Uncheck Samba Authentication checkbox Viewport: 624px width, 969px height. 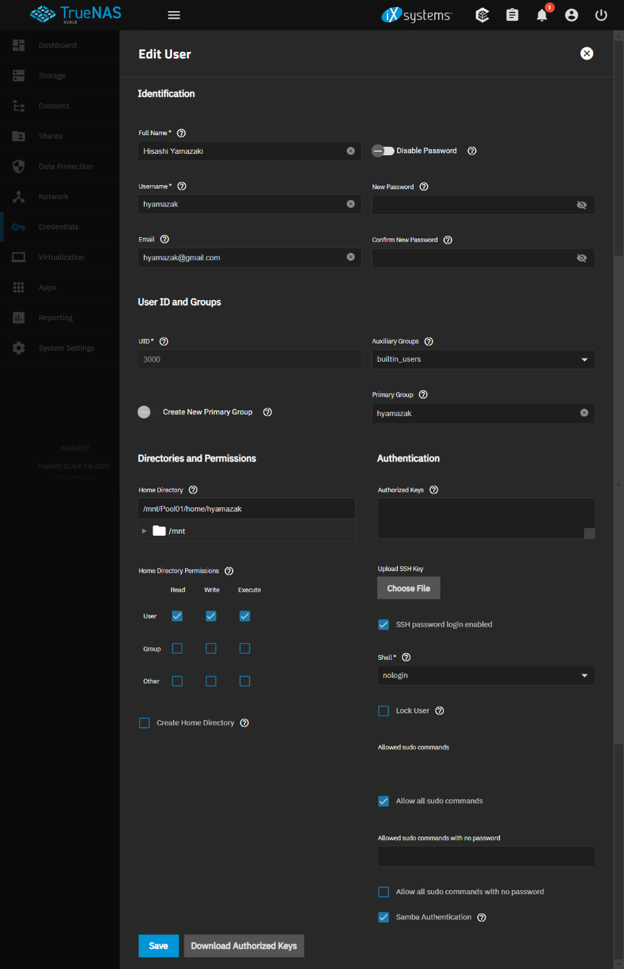[383, 917]
